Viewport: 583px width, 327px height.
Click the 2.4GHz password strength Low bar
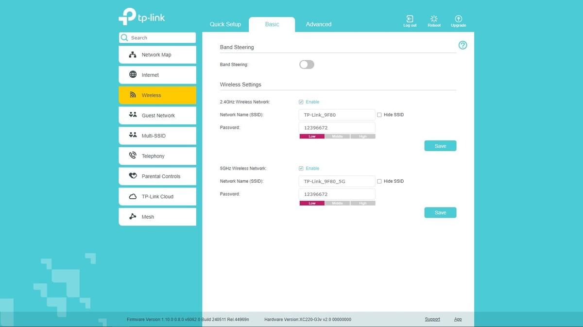pyautogui.click(x=312, y=137)
